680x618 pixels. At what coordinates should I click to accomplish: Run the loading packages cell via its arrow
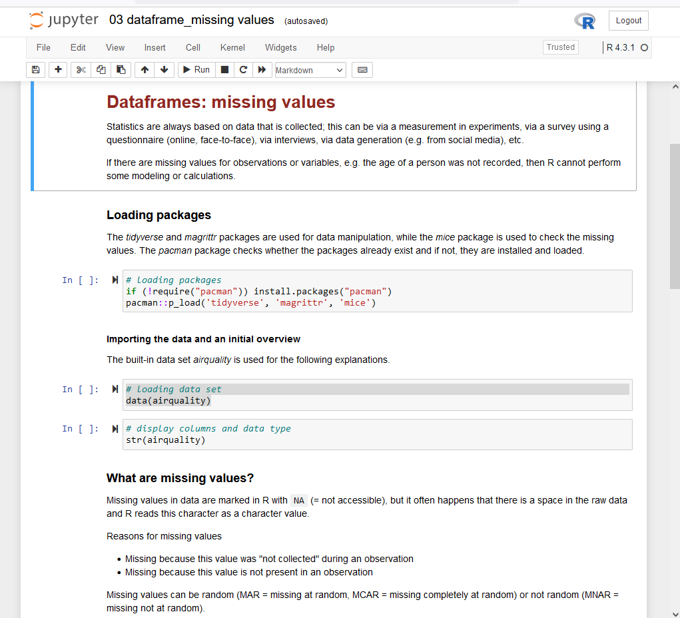(115, 280)
